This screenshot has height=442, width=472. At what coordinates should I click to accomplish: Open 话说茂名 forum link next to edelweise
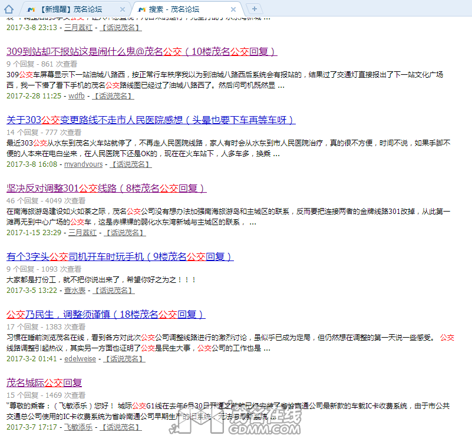click(124, 358)
